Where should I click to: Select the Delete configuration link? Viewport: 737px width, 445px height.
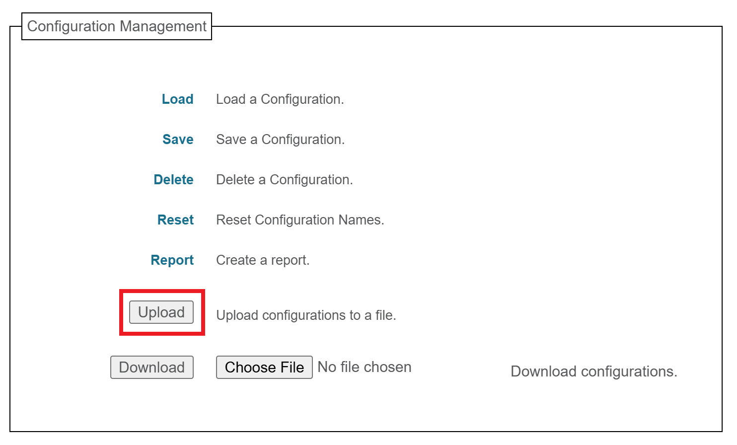173,180
